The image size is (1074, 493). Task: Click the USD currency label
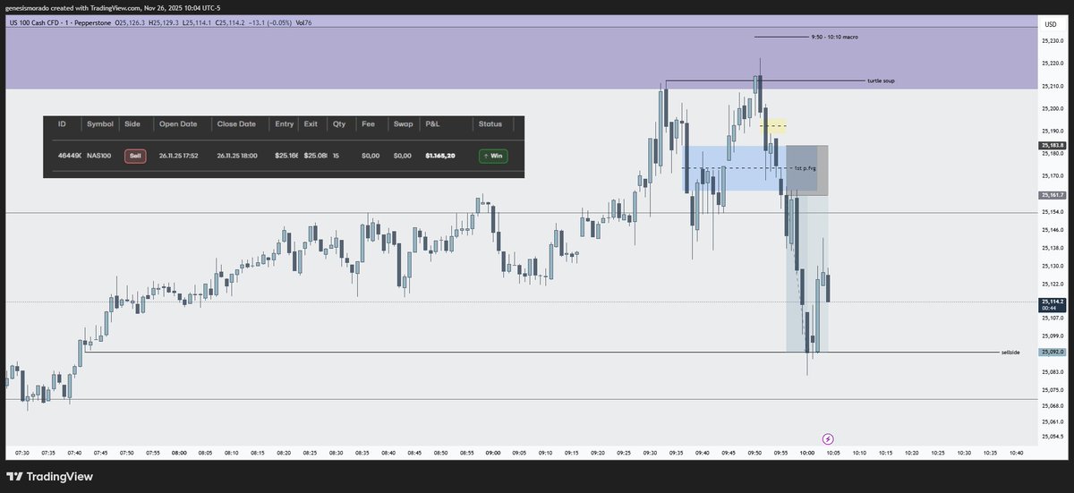1050,25
